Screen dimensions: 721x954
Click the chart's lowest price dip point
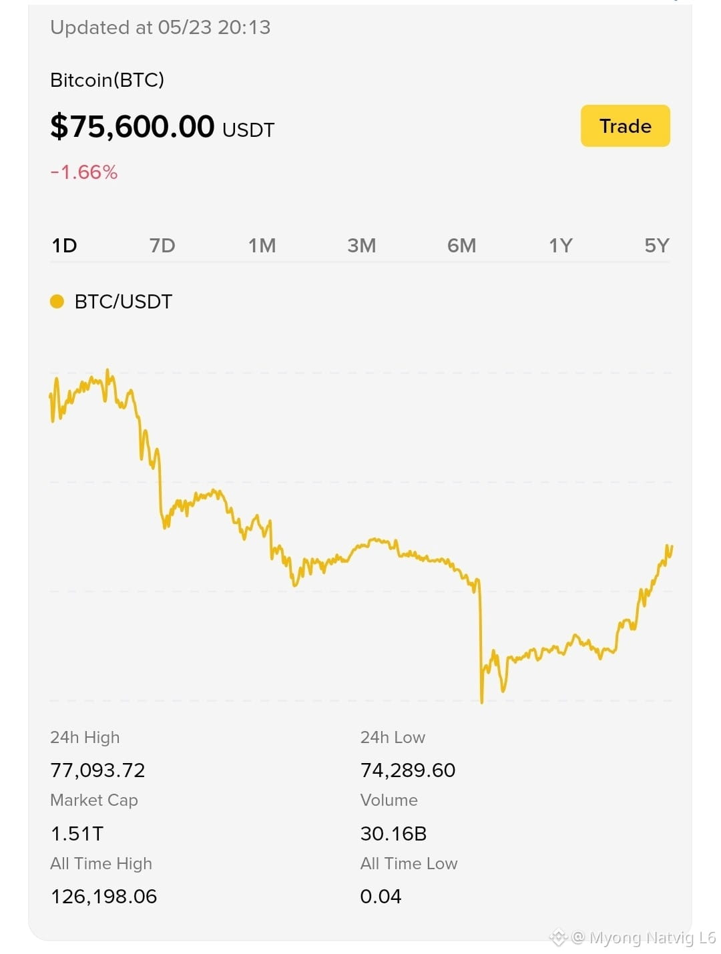point(481,700)
